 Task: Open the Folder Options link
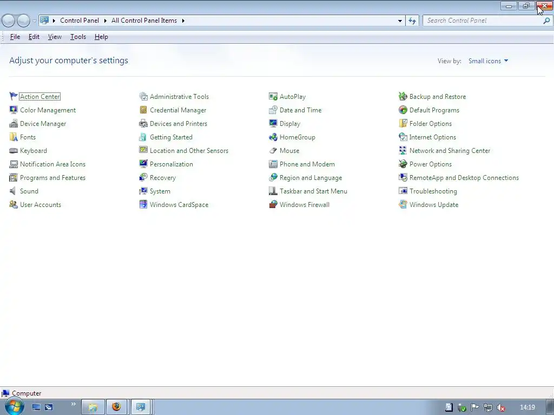coord(430,124)
